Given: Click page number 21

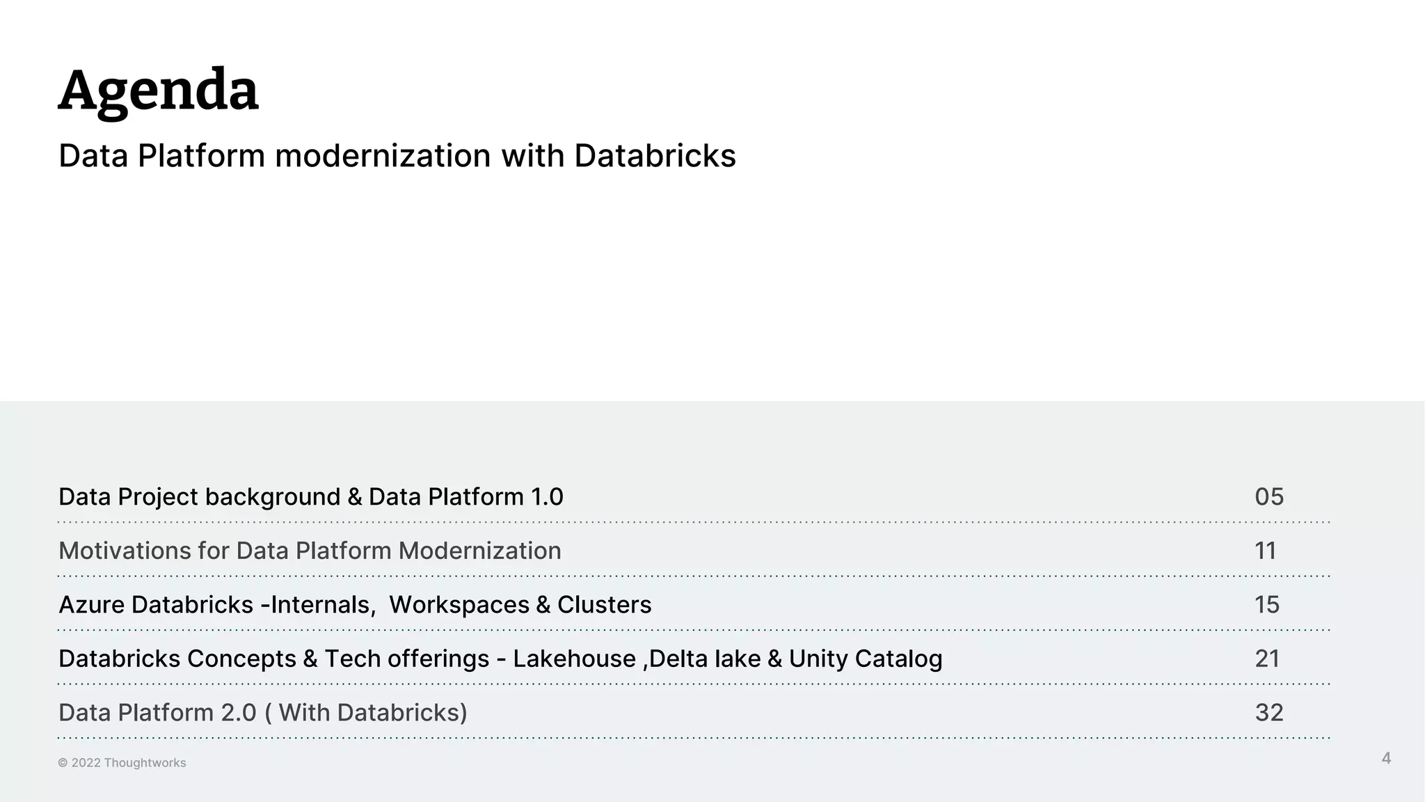Looking at the screenshot, I should 1267,659.
